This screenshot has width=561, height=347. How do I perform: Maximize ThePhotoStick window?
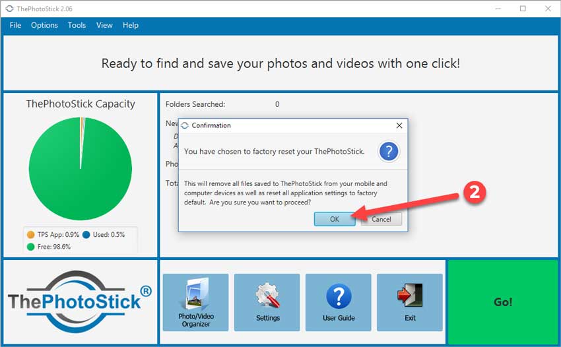(523, 9)
